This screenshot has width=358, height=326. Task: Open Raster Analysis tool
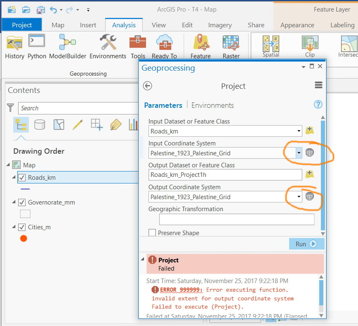(x=231, y=46)
